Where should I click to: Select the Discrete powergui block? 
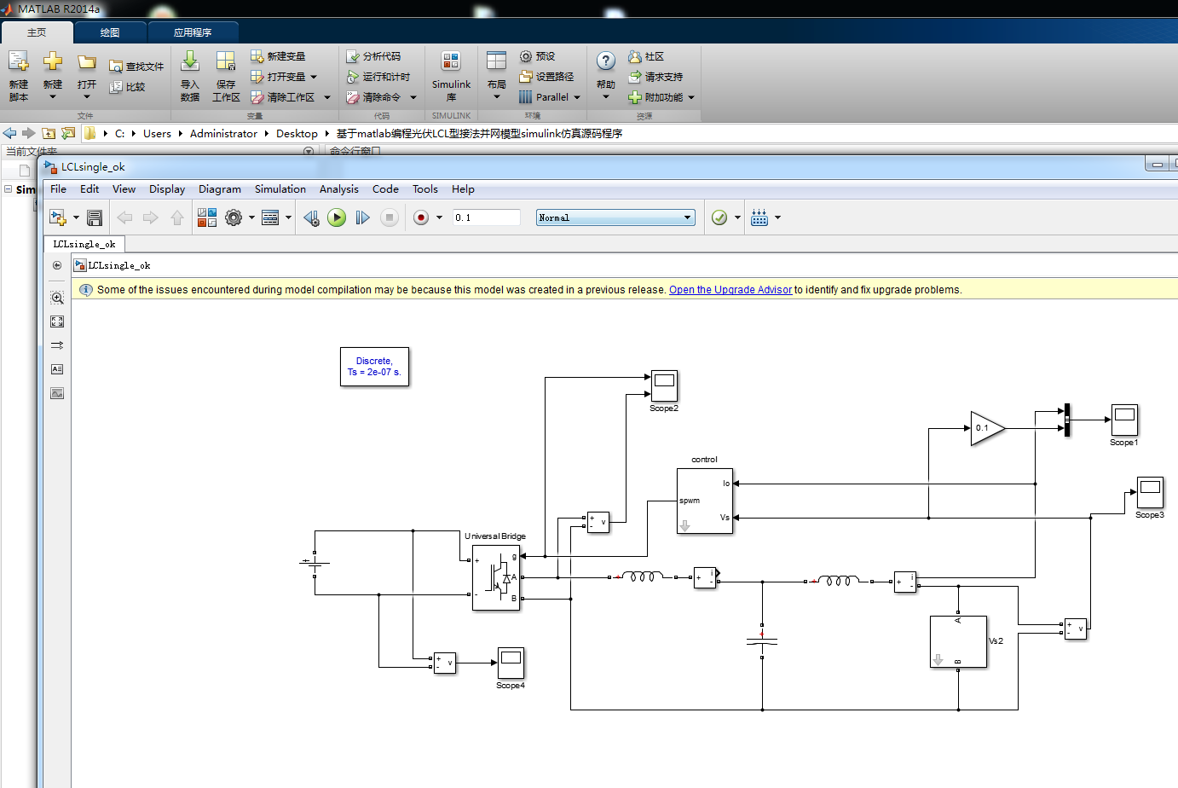pos(374,367)
